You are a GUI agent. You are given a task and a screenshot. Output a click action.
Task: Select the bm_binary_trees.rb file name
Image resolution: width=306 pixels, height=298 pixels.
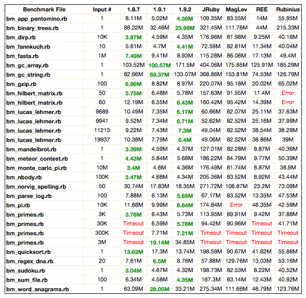coord(32,28)
